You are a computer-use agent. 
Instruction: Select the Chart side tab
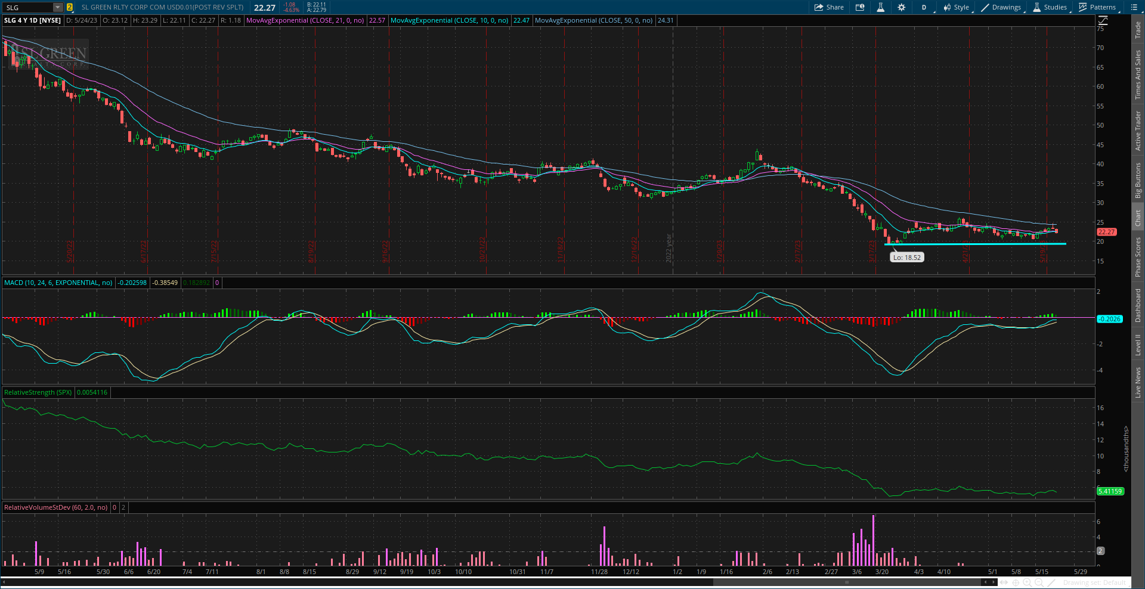(x=1138, y=218)
